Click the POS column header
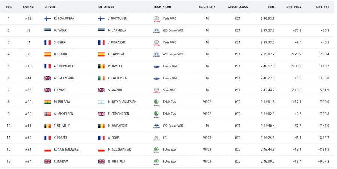Image resolution: width=337 pixels, height=169 pixels. pos(9,7)
